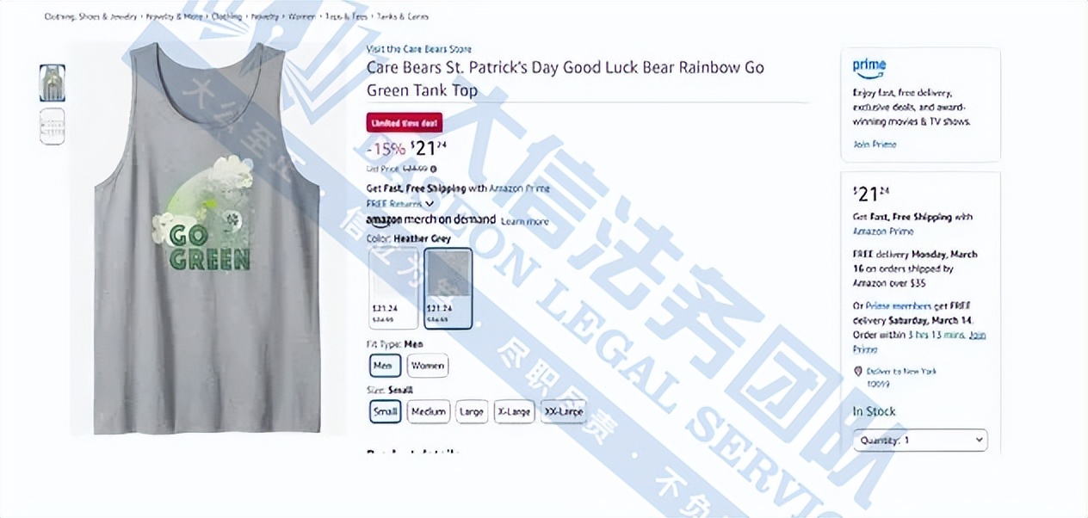Screen dimensions: 1088x518
Task: Select size X-Large
Action: [x=514, y=411]
